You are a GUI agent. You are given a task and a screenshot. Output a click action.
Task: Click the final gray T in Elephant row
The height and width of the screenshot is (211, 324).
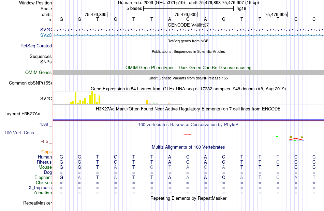point(314,177)
